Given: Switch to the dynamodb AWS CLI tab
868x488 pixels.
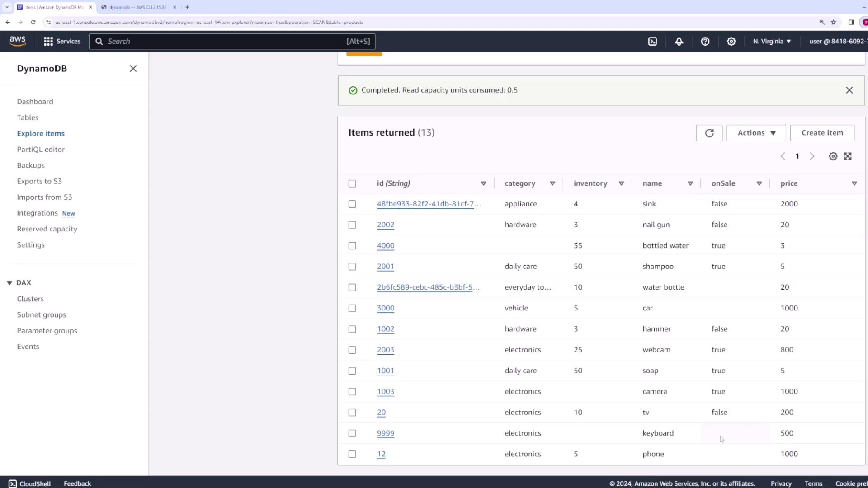Looking at the screenshot, I should pyautogui.click(x=137, y=7).
